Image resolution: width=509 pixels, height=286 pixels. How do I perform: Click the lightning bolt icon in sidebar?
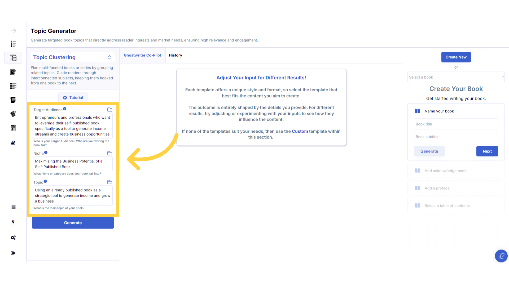13,222
